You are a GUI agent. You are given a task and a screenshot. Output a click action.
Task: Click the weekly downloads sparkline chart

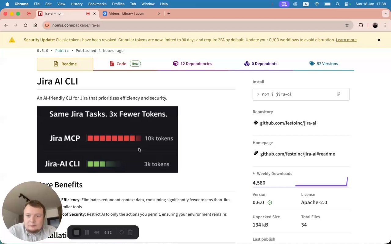coord(321,182)
